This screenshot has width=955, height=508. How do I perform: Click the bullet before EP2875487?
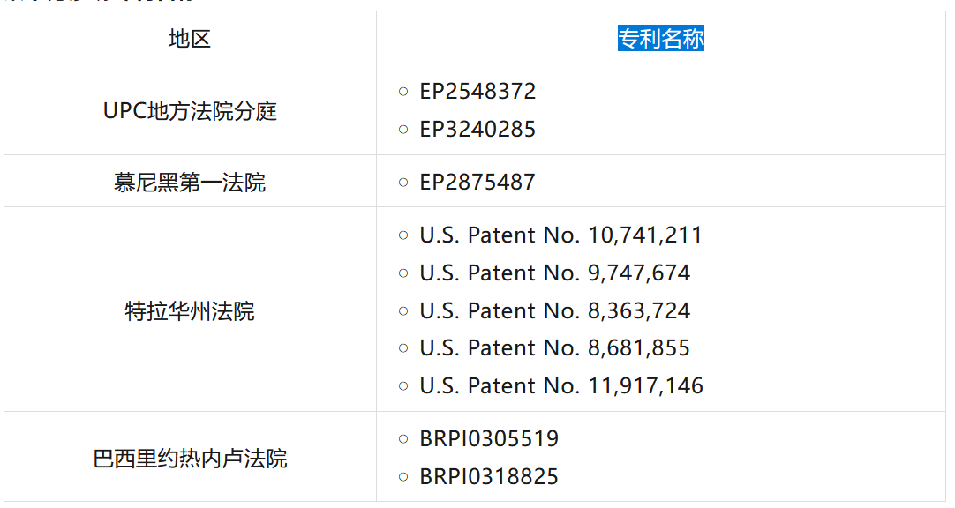click(x=403, y=183)
